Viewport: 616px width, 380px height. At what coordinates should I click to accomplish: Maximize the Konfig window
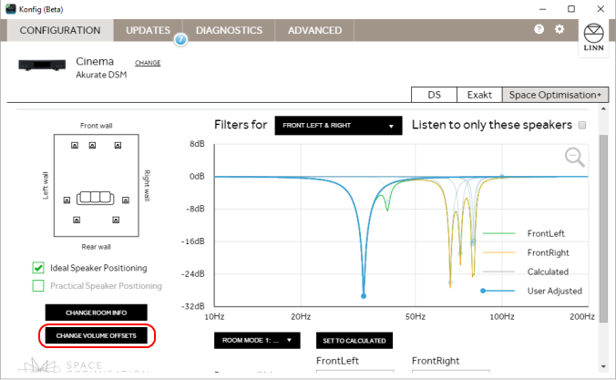click(x=571, y=9)
